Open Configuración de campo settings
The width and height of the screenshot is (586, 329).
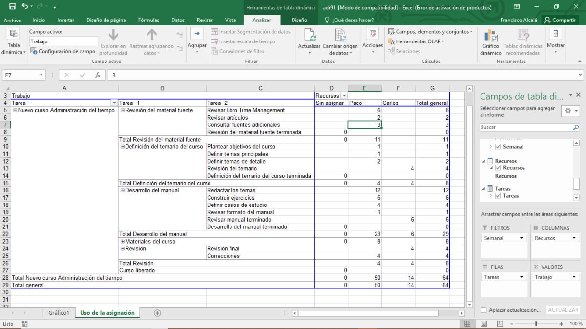point(63,51)
